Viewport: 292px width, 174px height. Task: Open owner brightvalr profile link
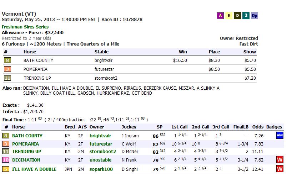101,136
